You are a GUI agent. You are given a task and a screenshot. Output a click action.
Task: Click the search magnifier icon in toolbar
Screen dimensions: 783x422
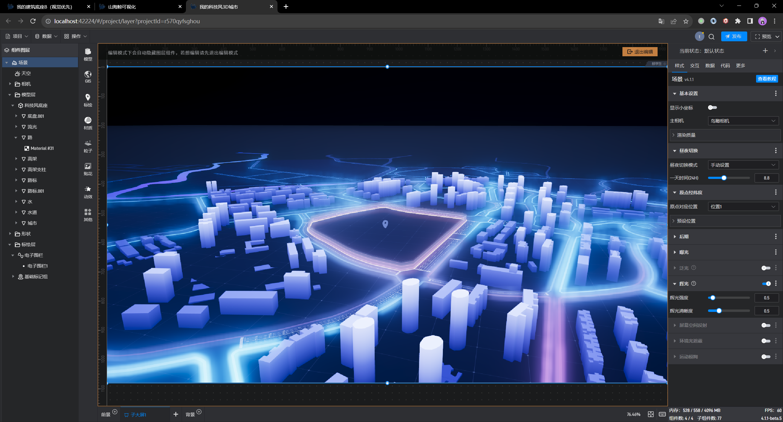point(711,37)
